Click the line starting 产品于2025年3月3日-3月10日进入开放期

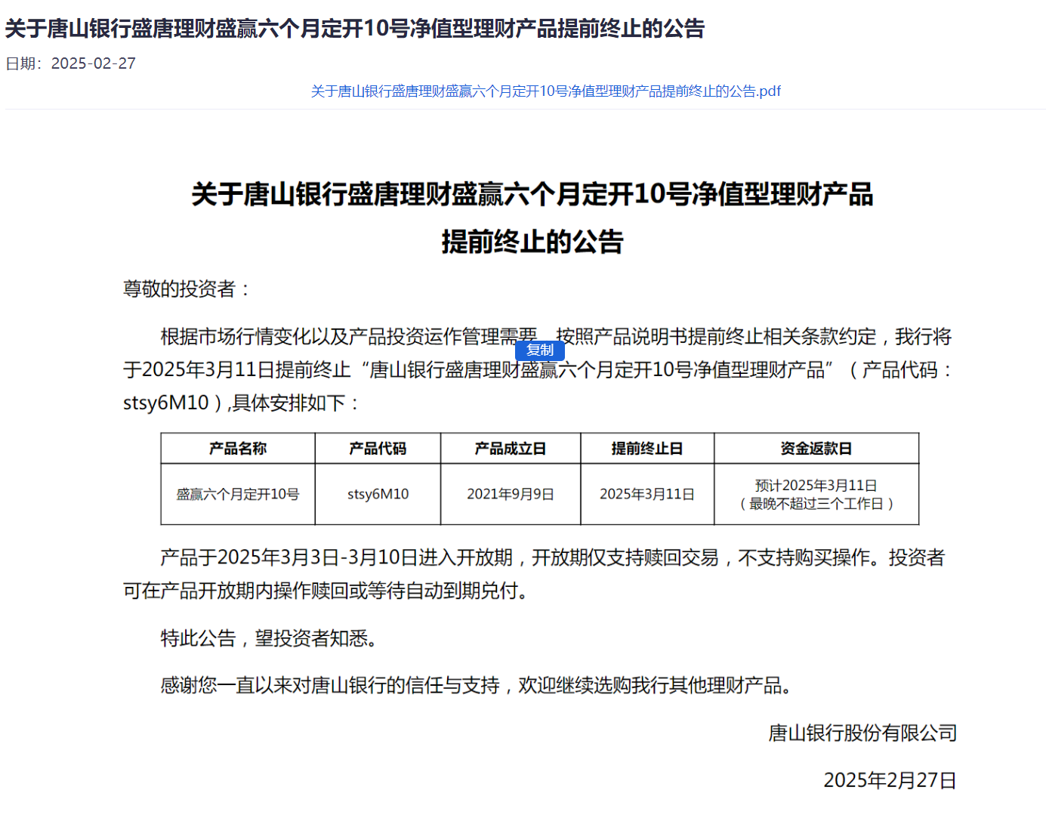[x=553, y=558]
